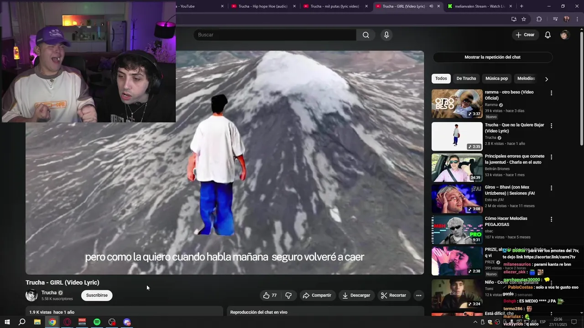Screen dimensions: 584x328
Task: Open Giros Bhavi video thumbnail
Action: (457, 199)
